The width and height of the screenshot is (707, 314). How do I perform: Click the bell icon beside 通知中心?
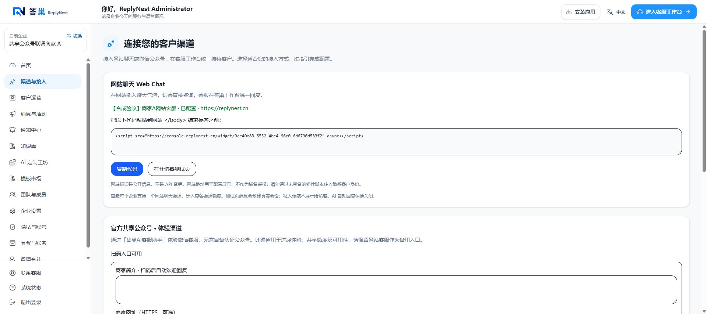click(13, 130)
